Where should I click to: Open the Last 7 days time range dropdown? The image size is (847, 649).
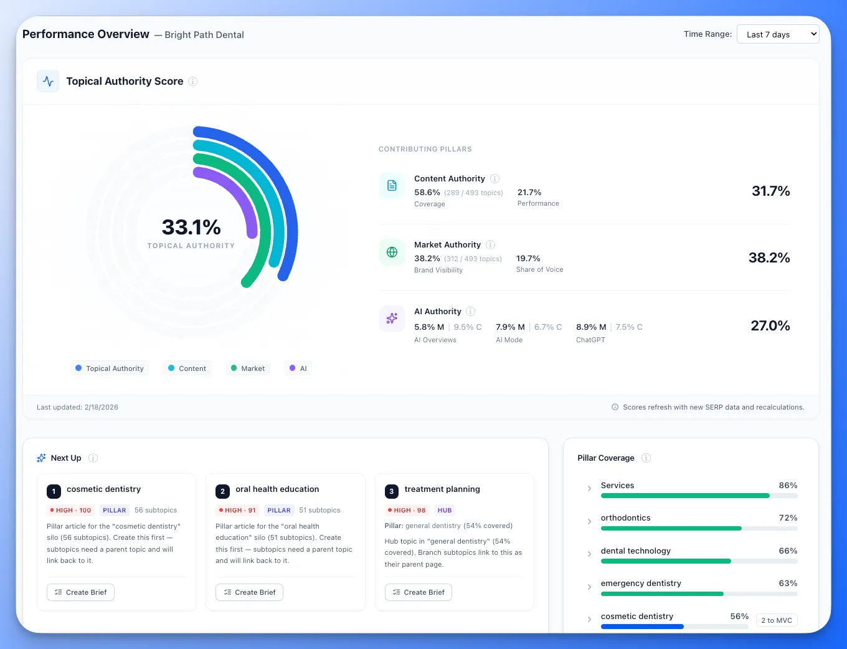point(778,34)
